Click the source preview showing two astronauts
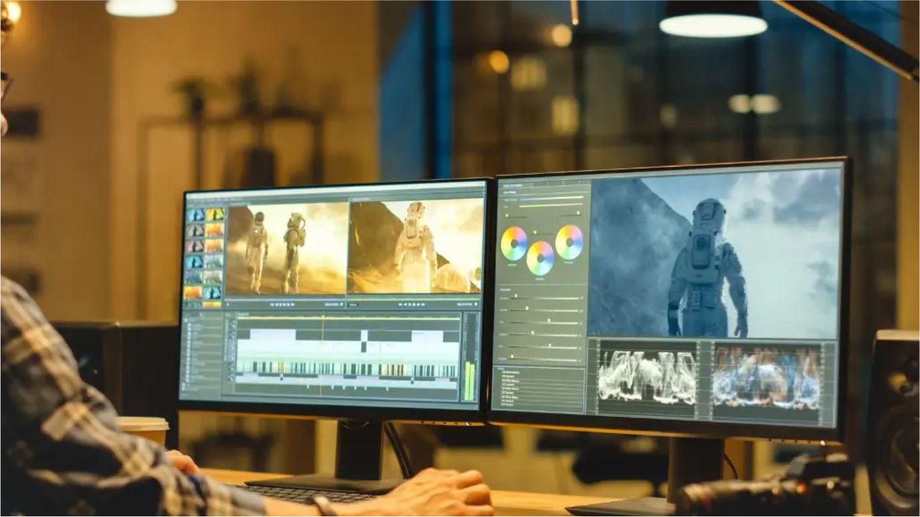 pyautogui.click(x=287, y=249)
